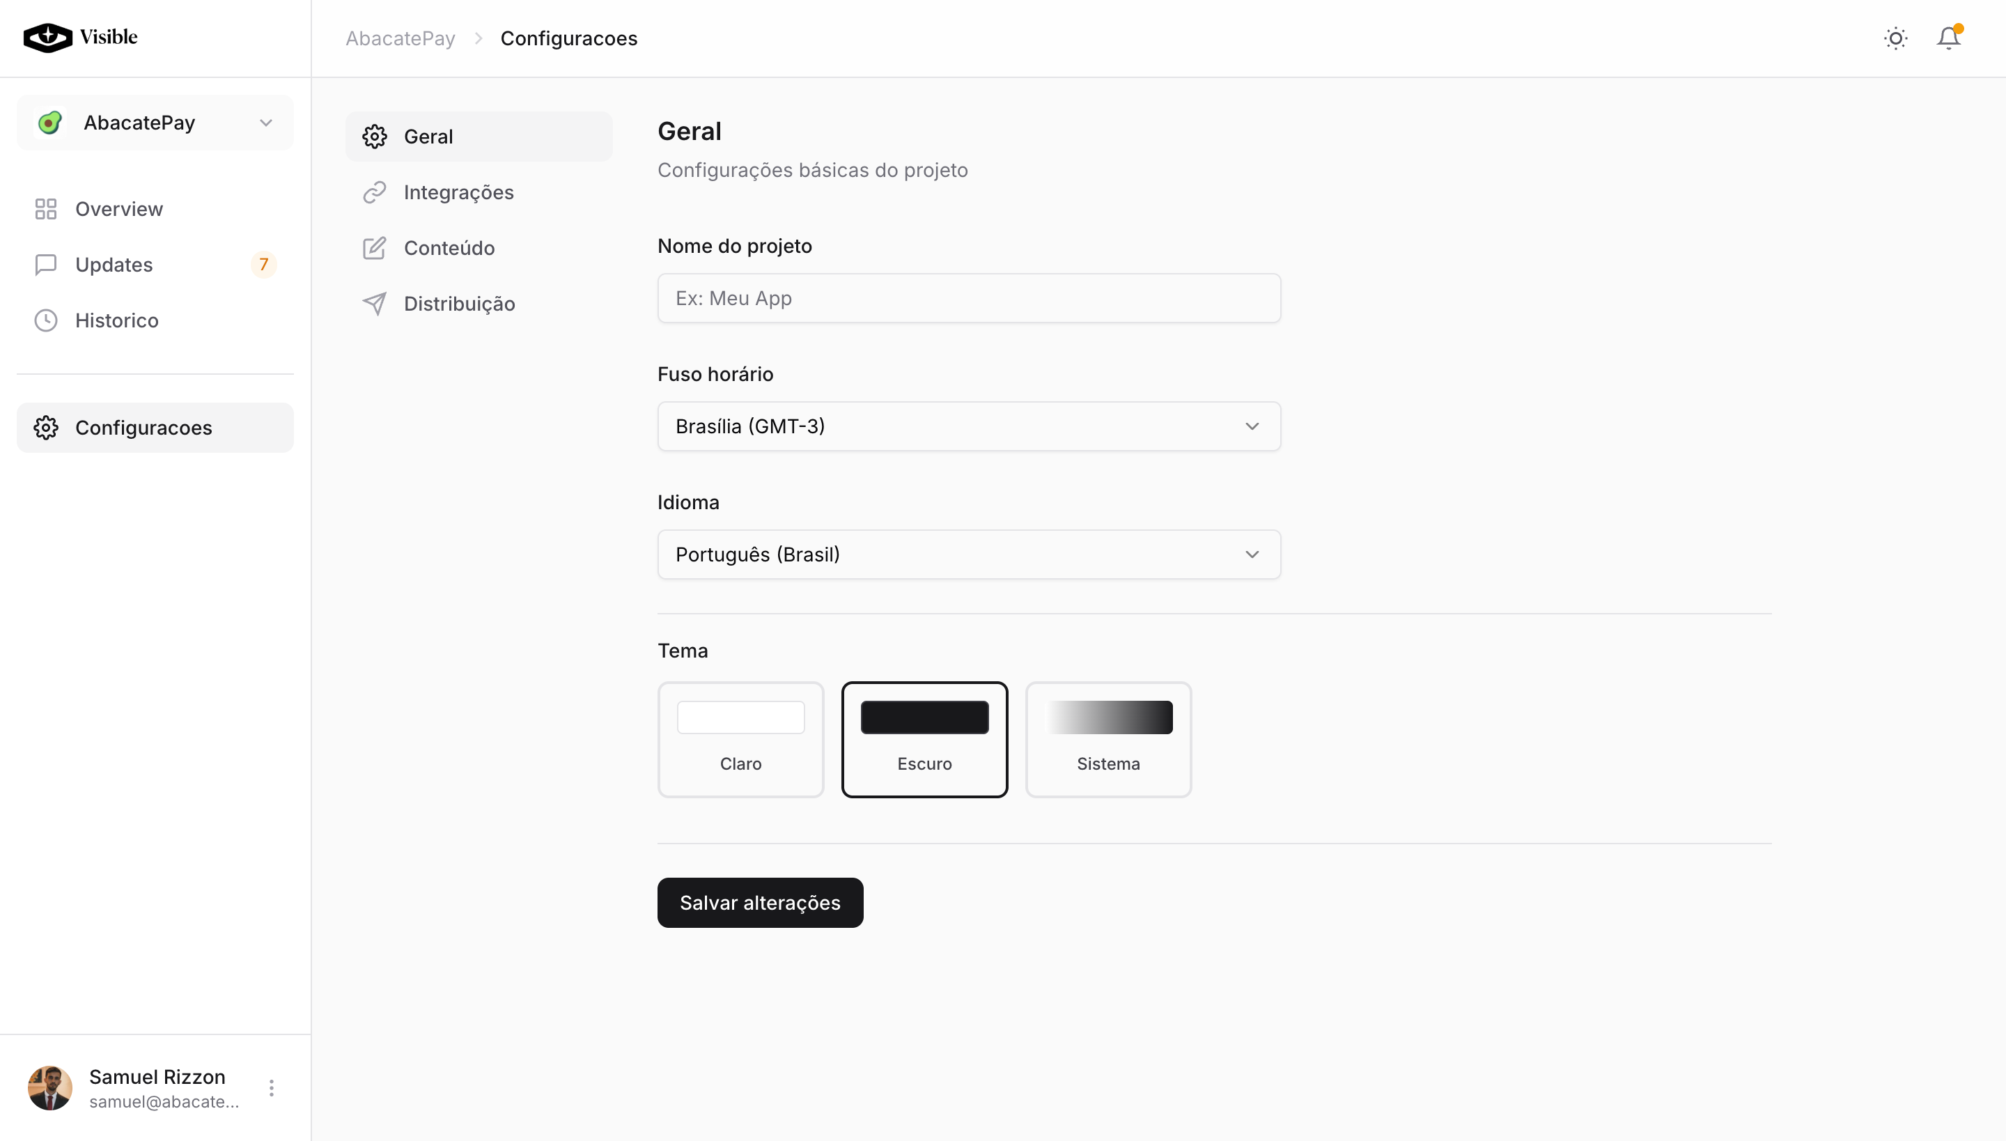Open the Fuso horário dropdown
This screenshot has width=2006, height=1141.
click(968, 426)
